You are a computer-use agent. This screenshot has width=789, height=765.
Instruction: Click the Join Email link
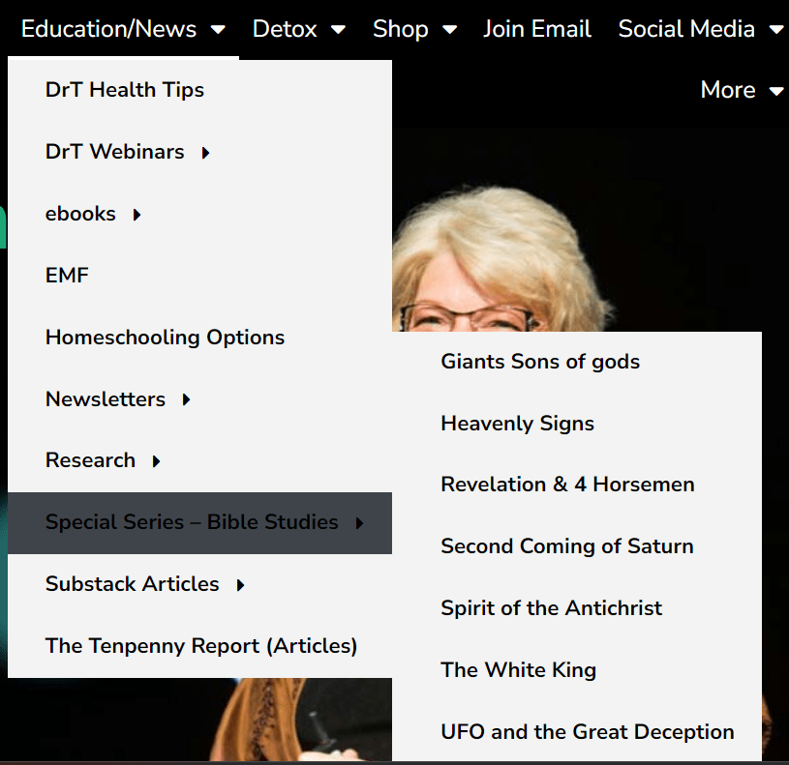[x=537, y=29]
